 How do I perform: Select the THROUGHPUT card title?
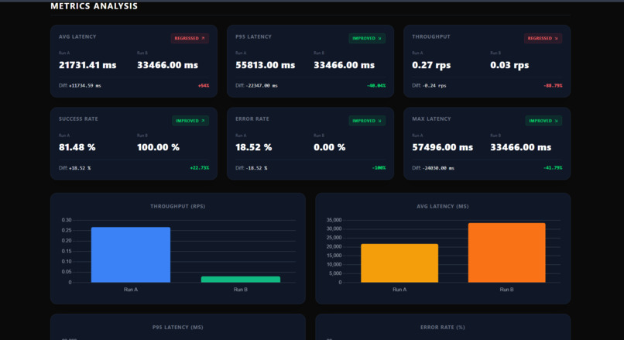click(x=431, y=36)
